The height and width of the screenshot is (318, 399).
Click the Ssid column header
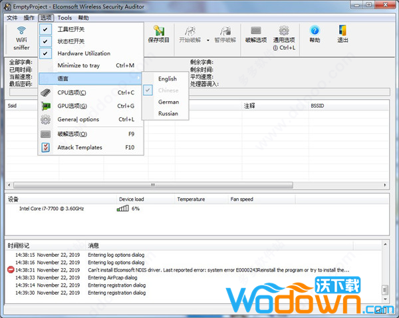coord(22,106)
